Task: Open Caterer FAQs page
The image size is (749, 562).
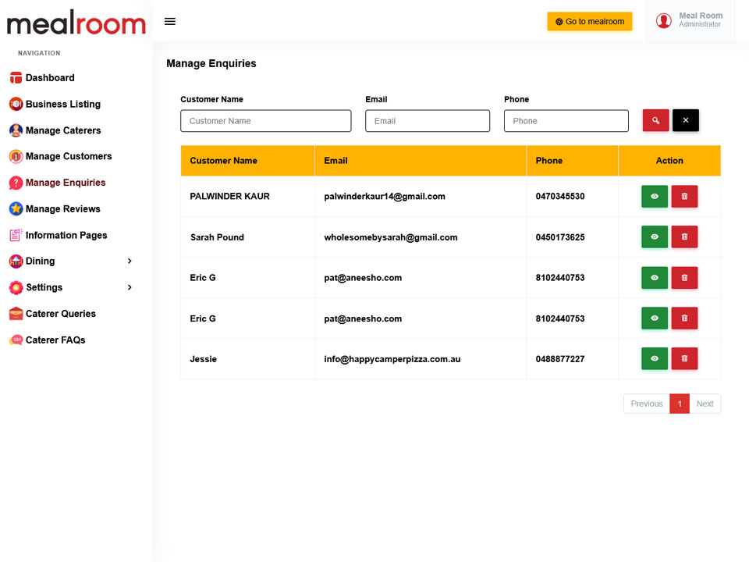Action: tap(55, 340)
